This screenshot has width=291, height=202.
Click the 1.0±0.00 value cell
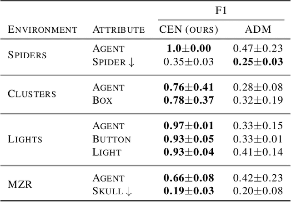[189, 48]
